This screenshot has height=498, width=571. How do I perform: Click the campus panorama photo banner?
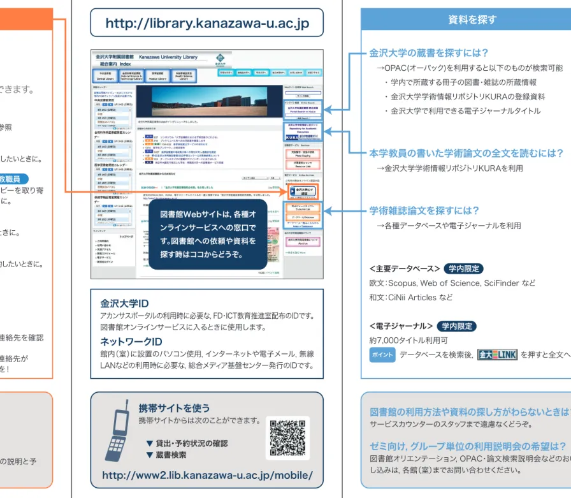pos(210,101)
